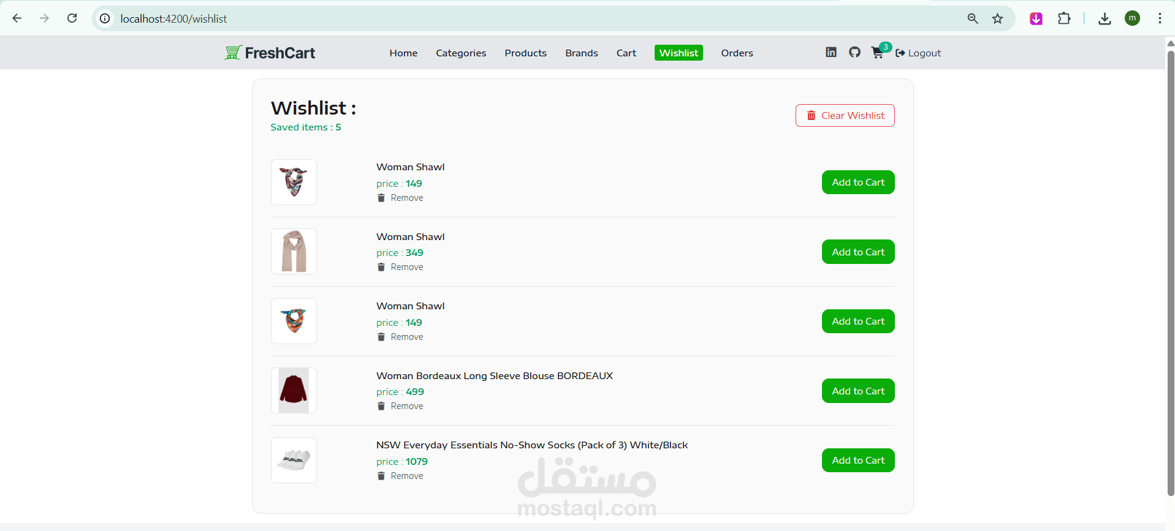Click the beige shawl thumbnail
The image size is (1175, 531).
click(294, 252)
